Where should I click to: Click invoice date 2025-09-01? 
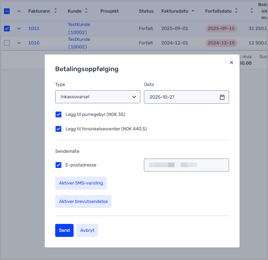pos(175,29)
